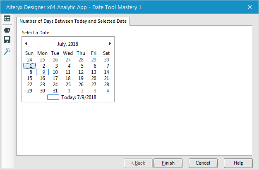The width and height of the screenshot is (259, 170).
Task: Choose greyed-out June 28 in top row
Action: (x=81, y=60)
